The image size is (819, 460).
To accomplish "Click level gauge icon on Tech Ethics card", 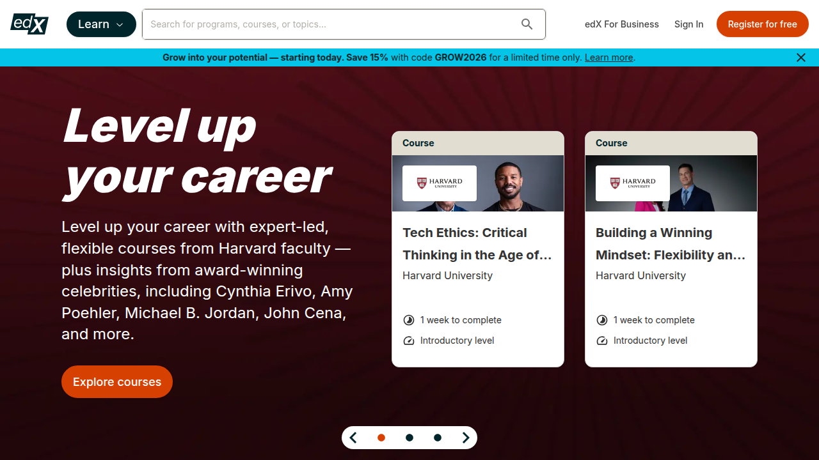I will 409,341.
